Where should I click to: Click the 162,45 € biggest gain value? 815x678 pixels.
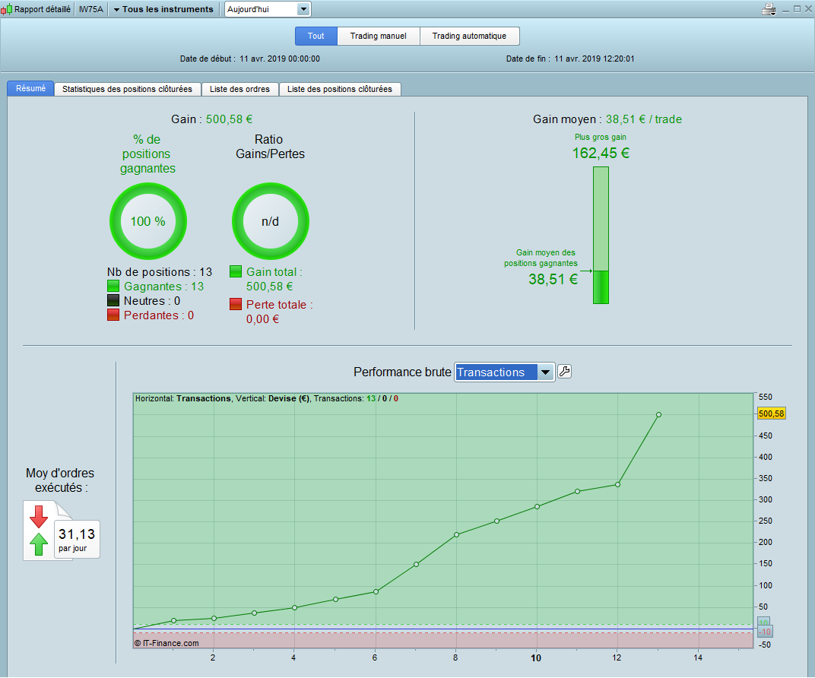601,153
